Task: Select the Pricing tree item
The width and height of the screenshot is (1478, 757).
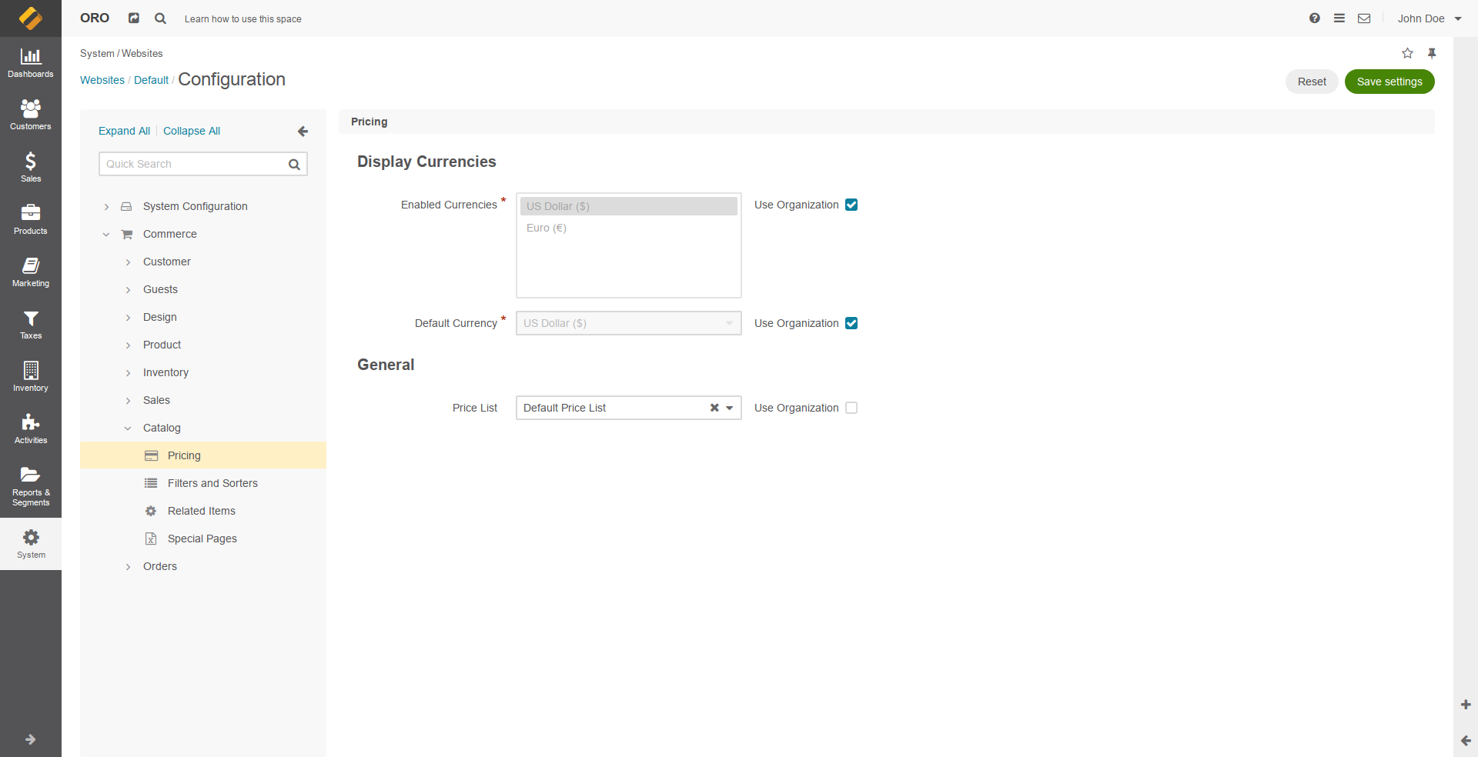Action: point(203,455)
